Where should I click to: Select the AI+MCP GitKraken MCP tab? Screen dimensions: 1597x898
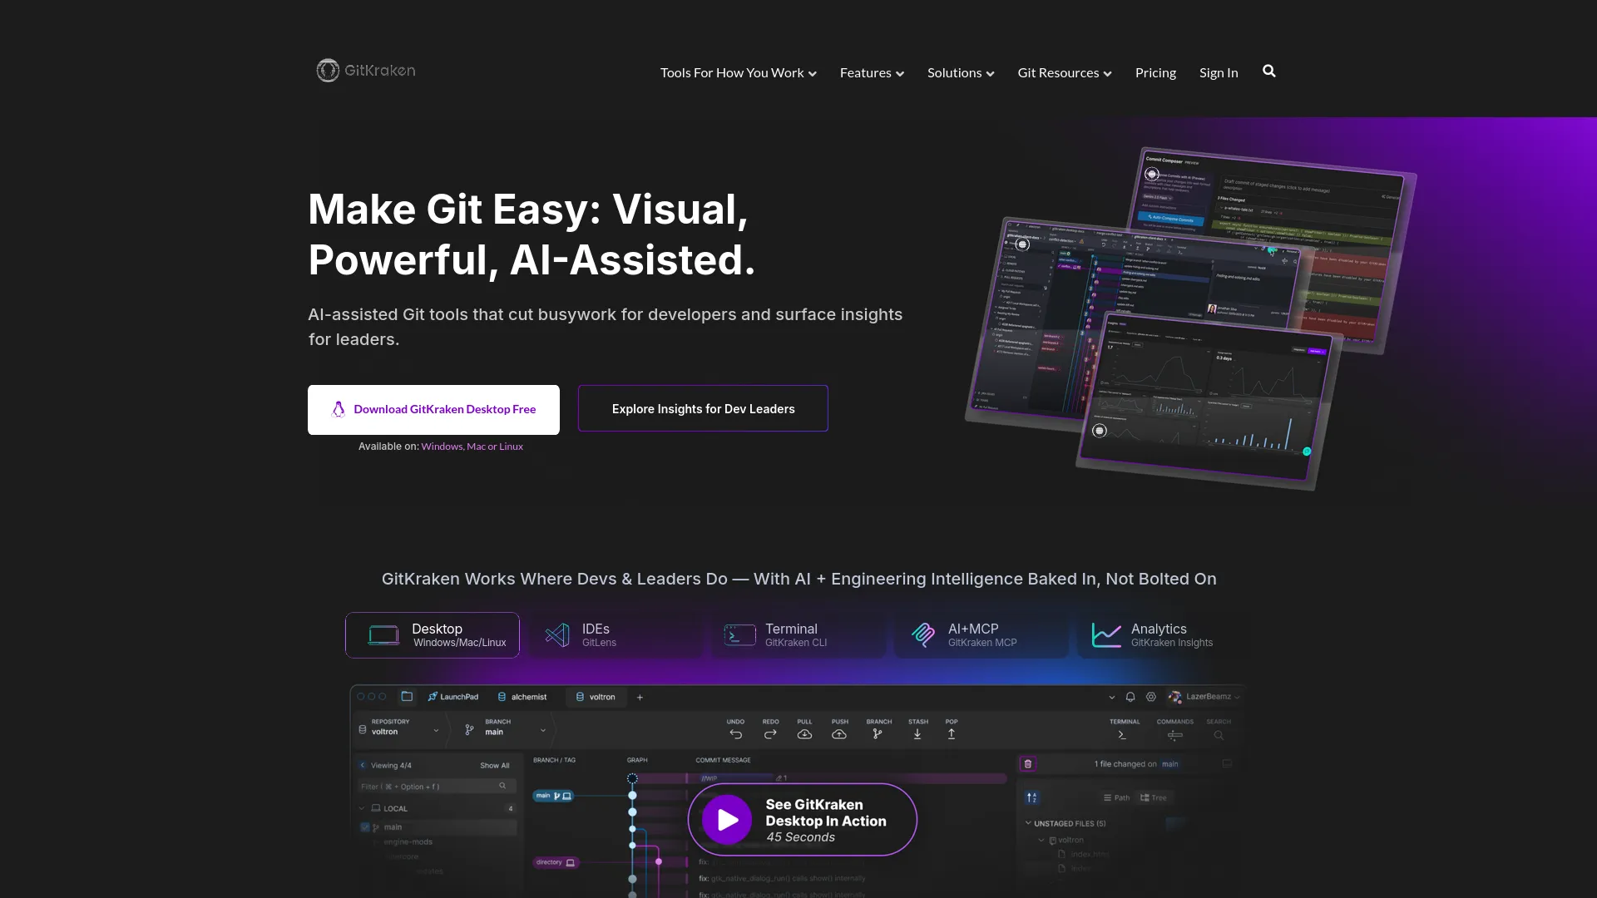point(981,635)
